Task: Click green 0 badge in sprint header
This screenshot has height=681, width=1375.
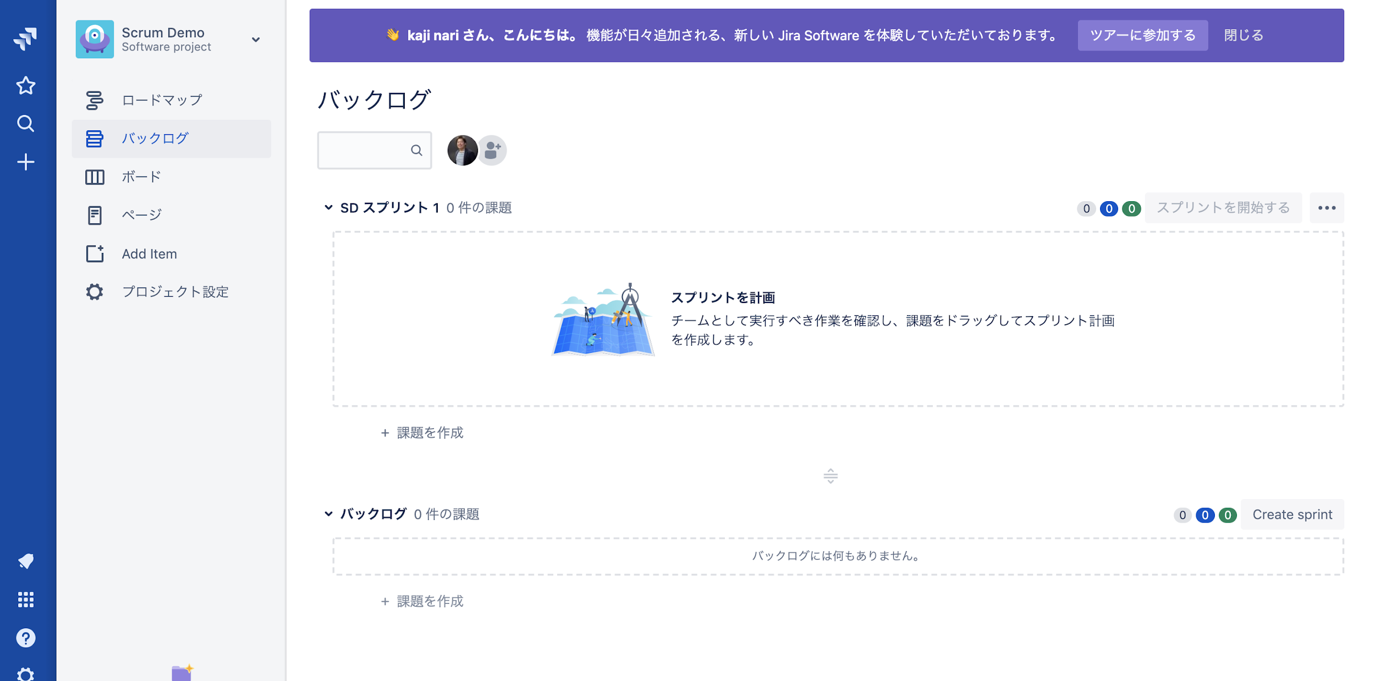Action: 1131,208
